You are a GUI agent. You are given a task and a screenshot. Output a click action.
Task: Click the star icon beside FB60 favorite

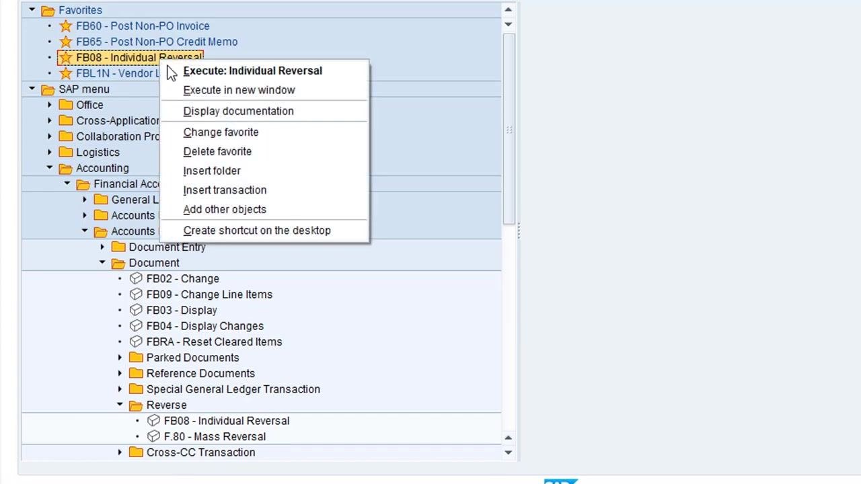click(65, 26)
